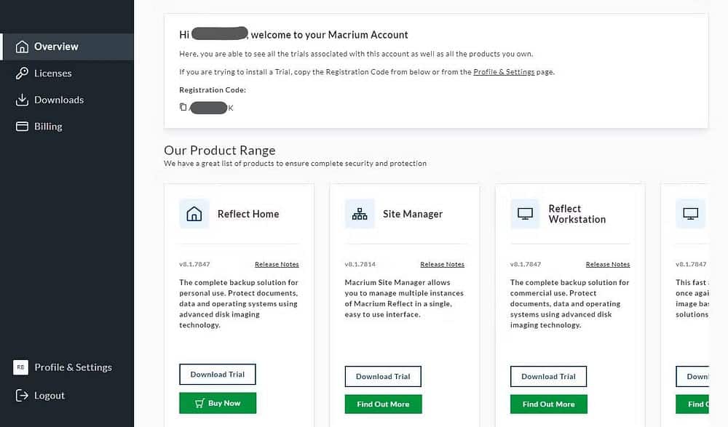Open Release Notes for Reflect Home
This screenshot has width=728, height=427.
277,265
